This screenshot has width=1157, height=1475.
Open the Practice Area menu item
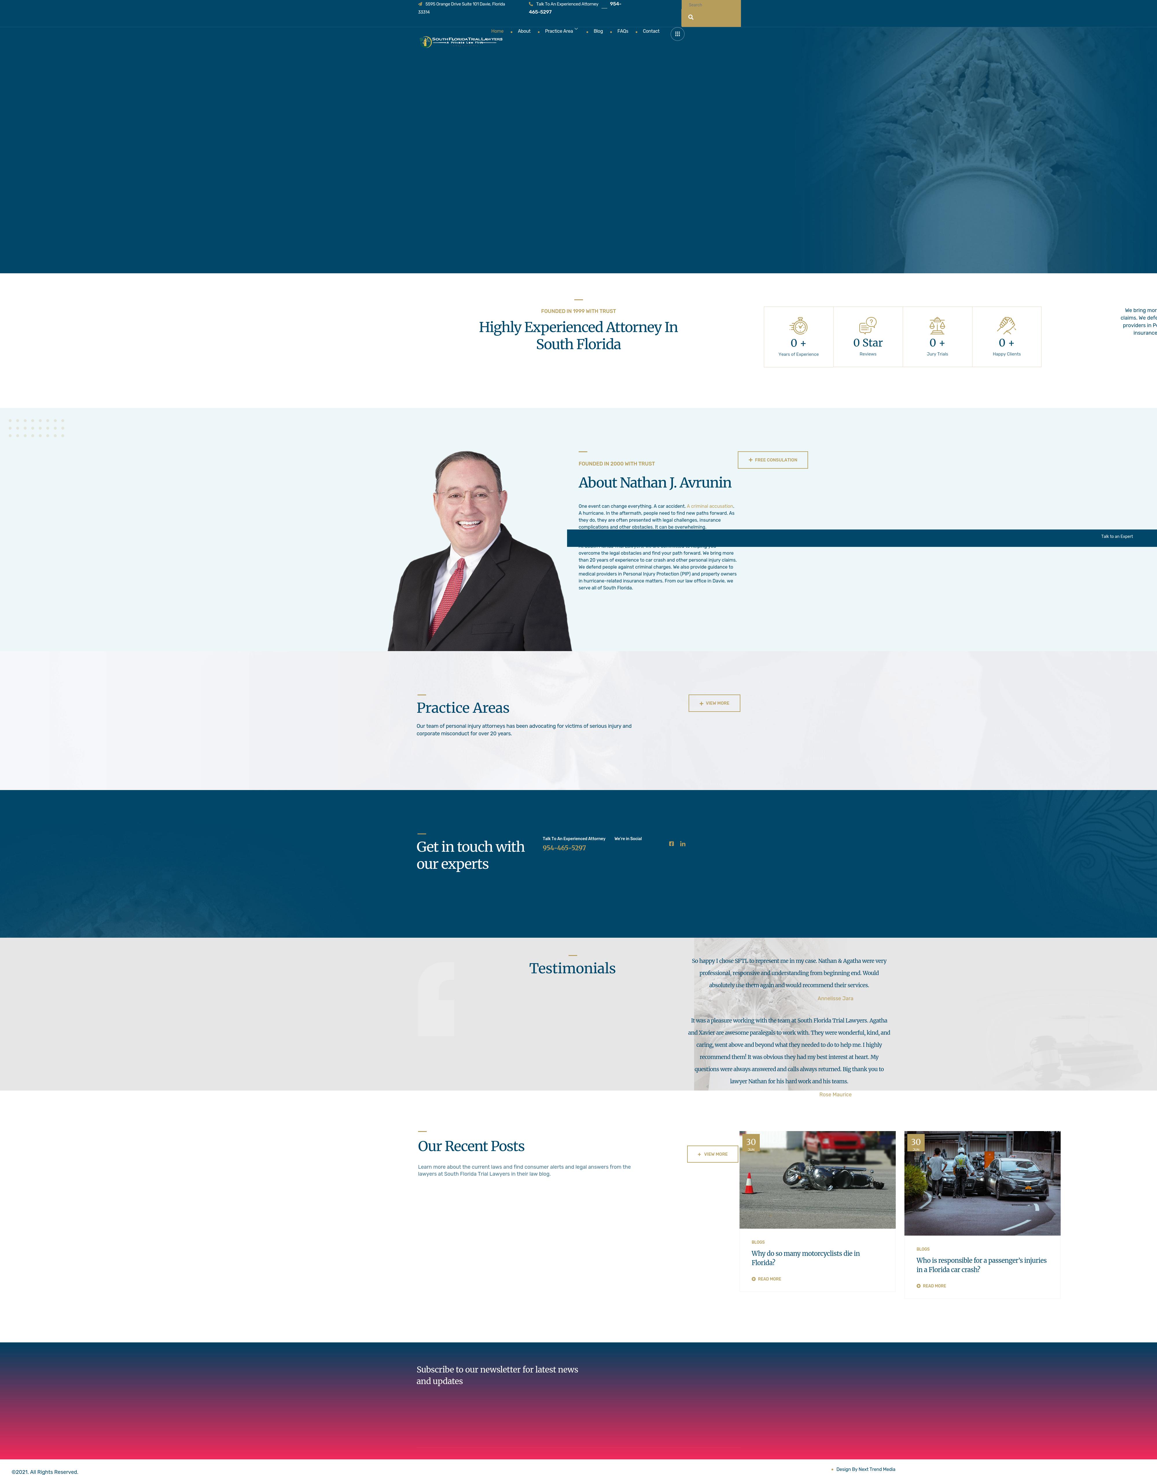point(559,31)
